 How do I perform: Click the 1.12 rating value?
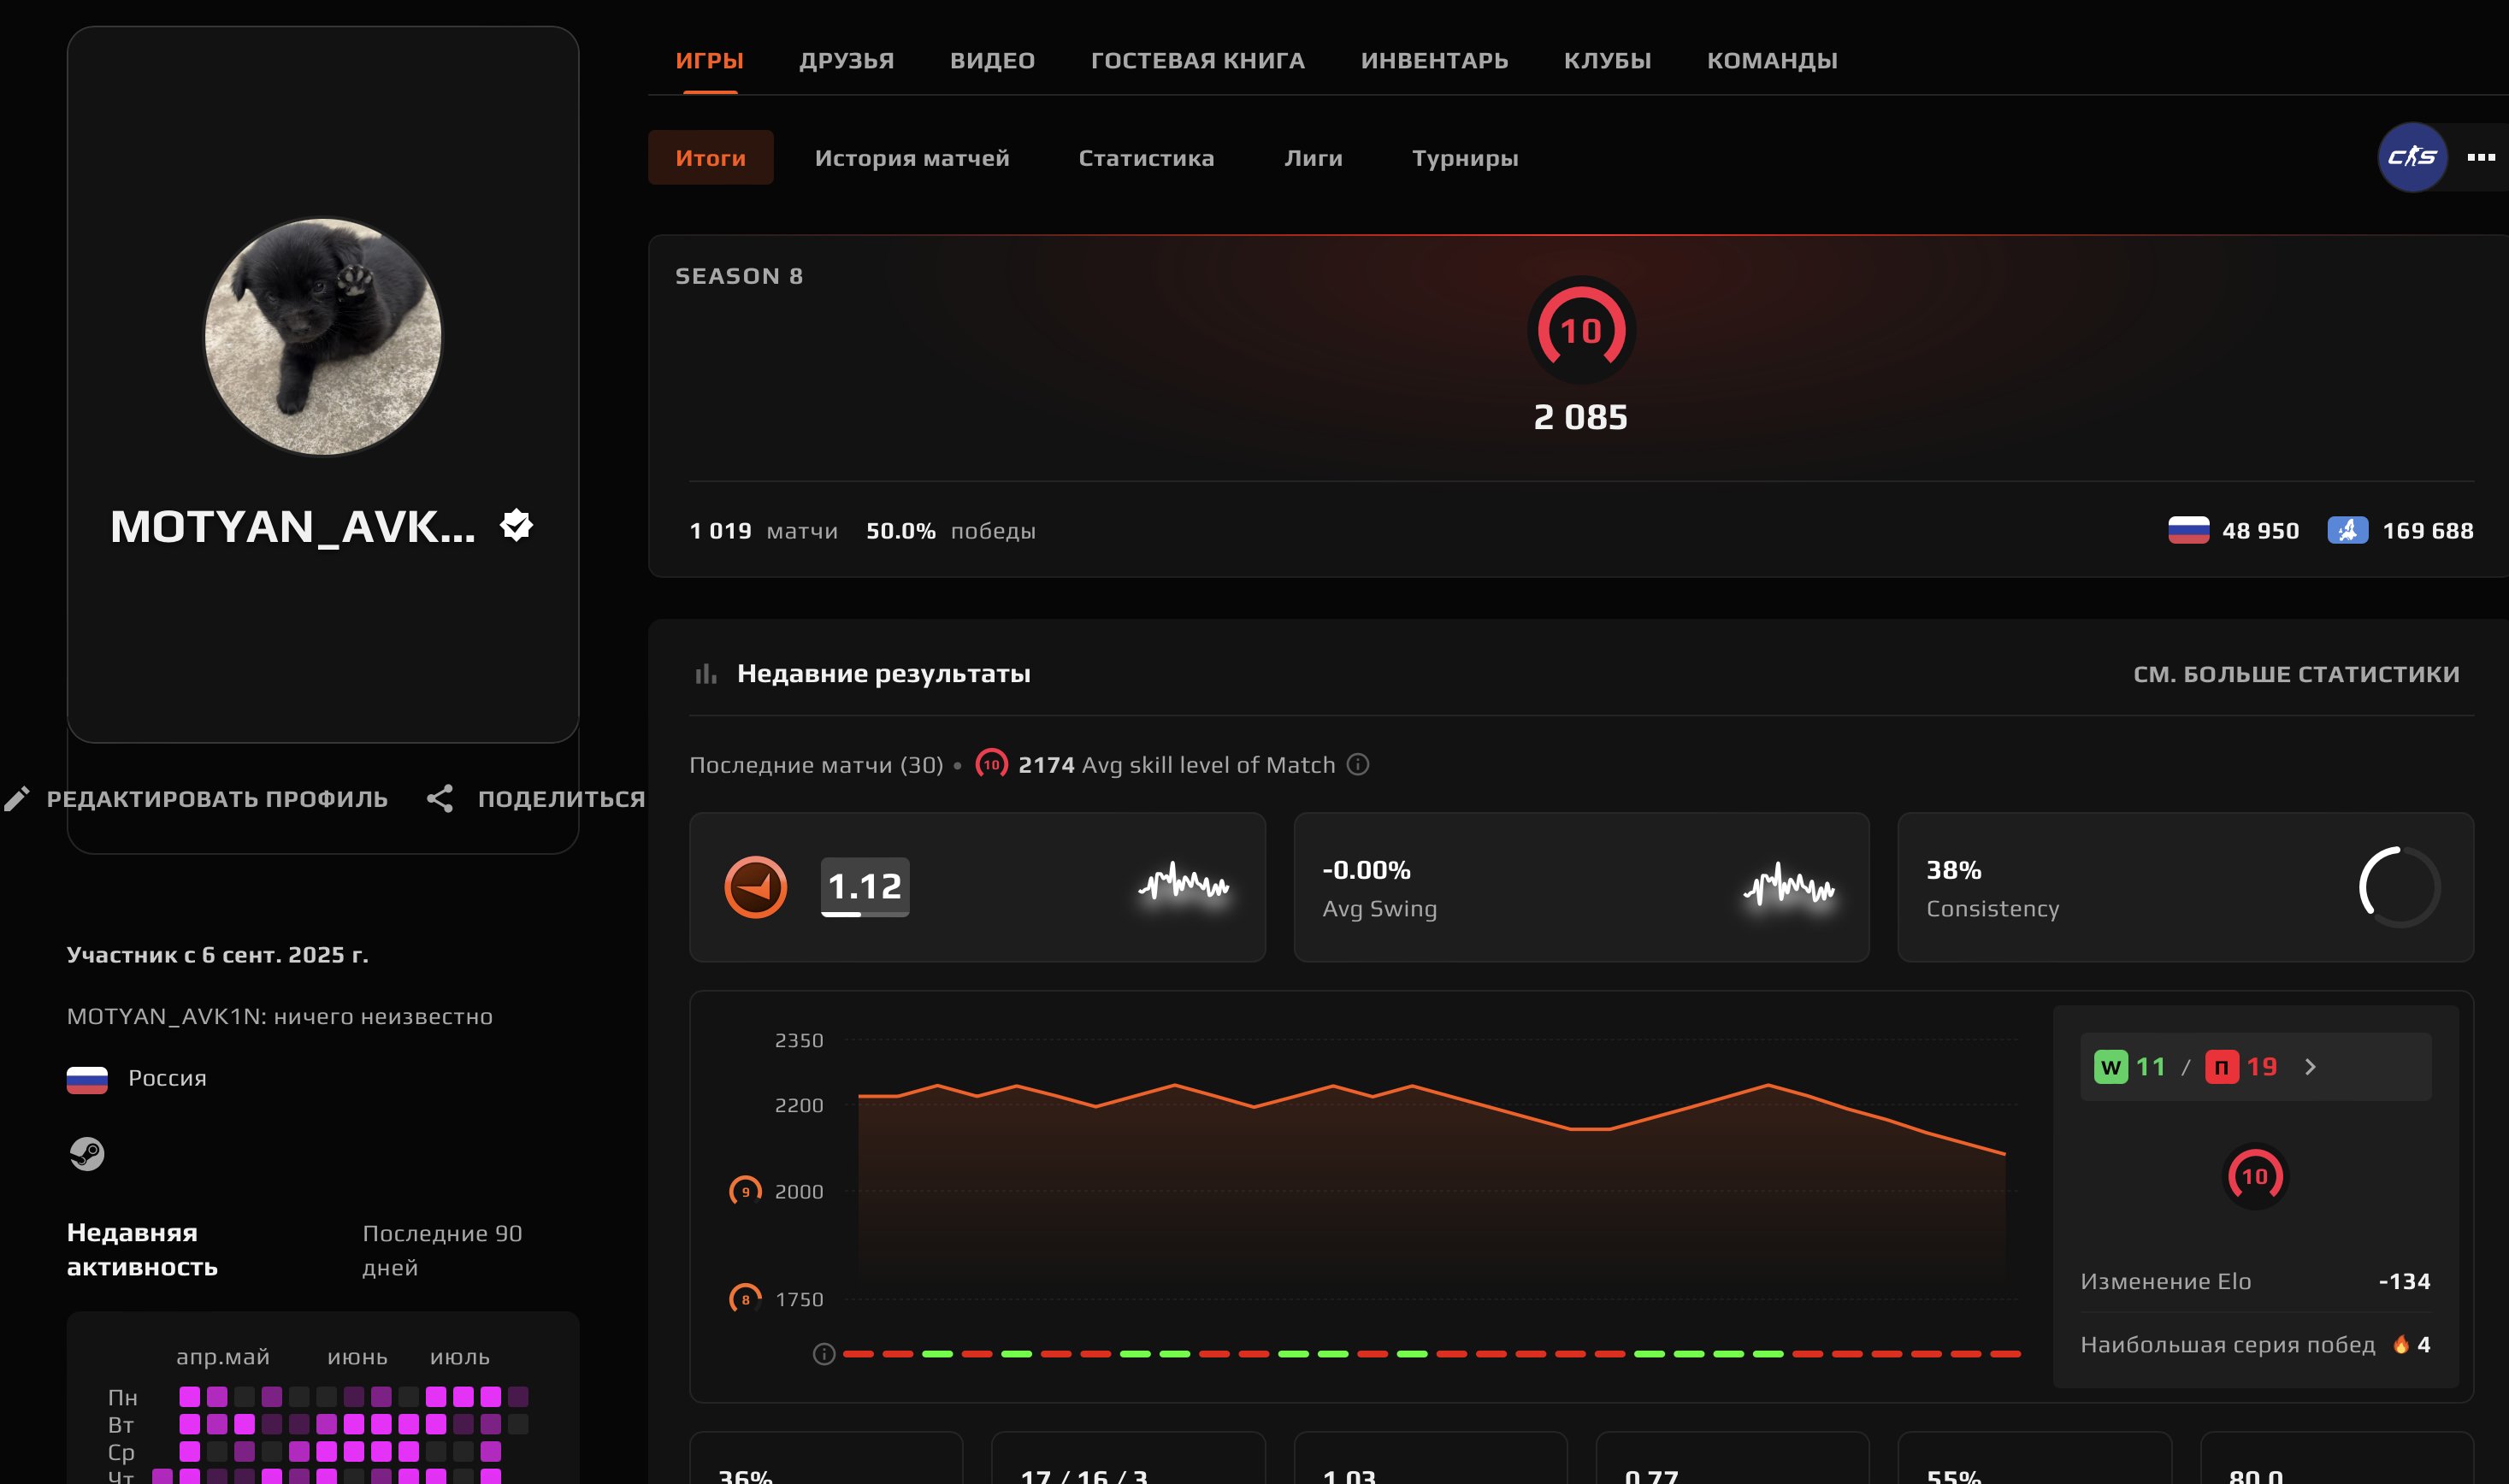pos(865,886)
